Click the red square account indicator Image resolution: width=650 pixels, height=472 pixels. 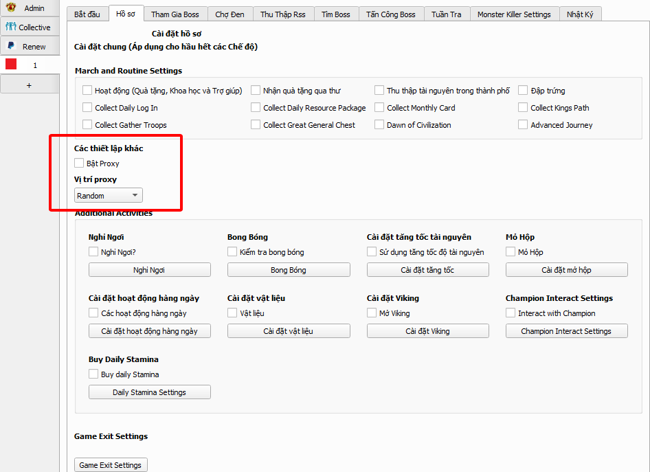[x=11, y=65]
